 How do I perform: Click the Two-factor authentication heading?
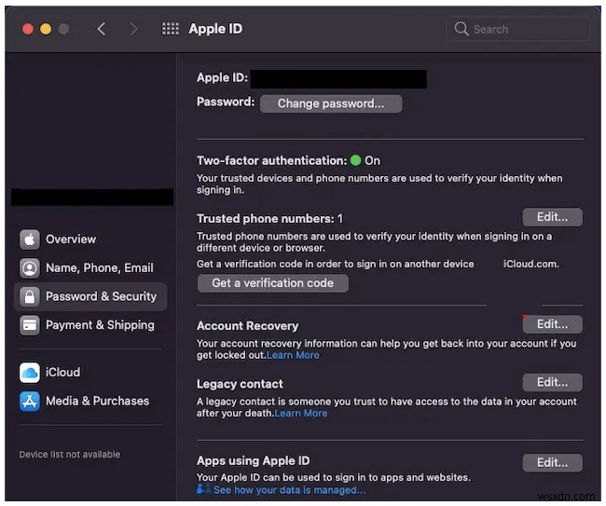tap(271, 160)
